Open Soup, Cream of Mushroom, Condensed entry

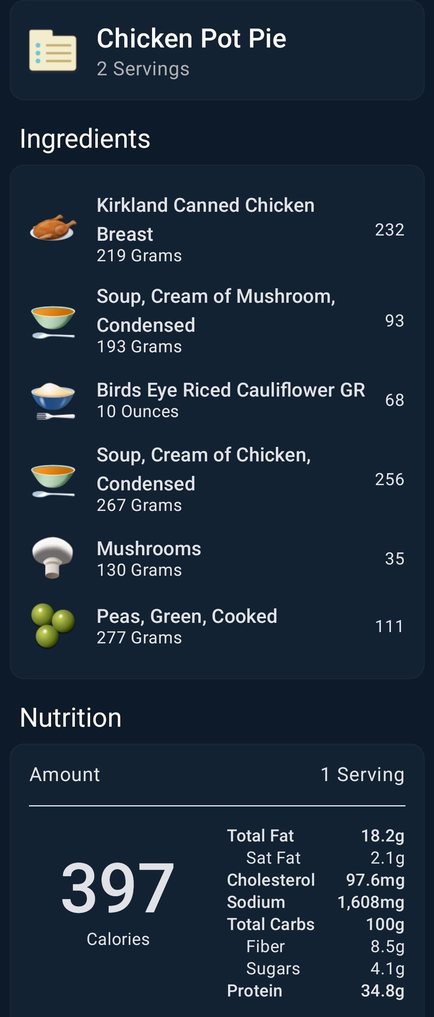point(217,321)
